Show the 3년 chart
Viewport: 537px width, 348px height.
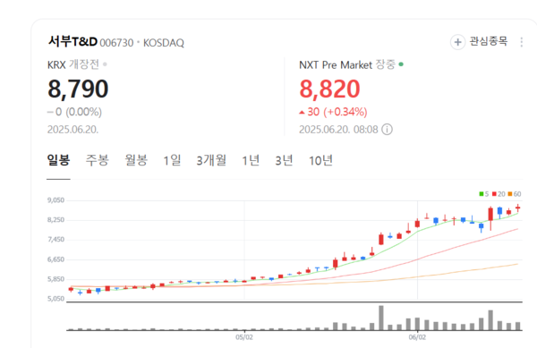(284, 160)
